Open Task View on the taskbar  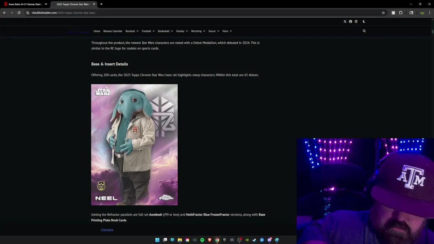[165, 240]
